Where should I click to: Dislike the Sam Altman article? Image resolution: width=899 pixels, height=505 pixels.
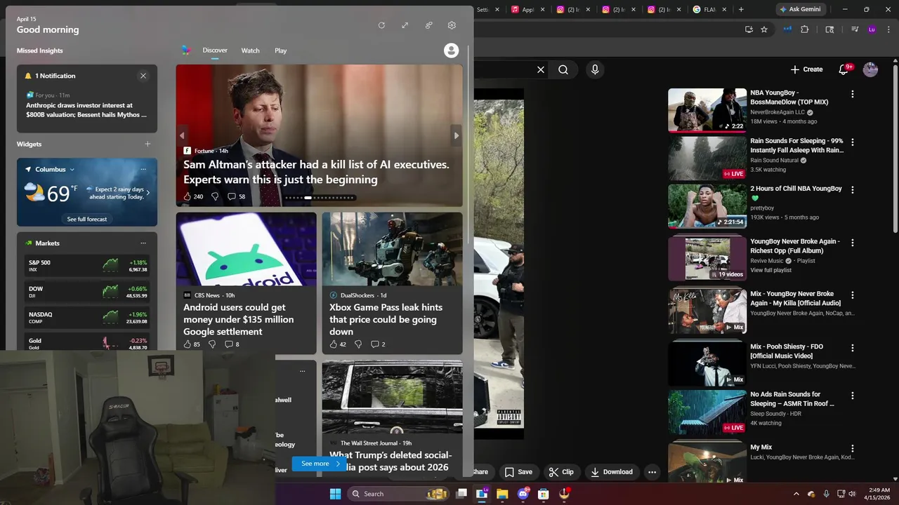click(215, 196)
